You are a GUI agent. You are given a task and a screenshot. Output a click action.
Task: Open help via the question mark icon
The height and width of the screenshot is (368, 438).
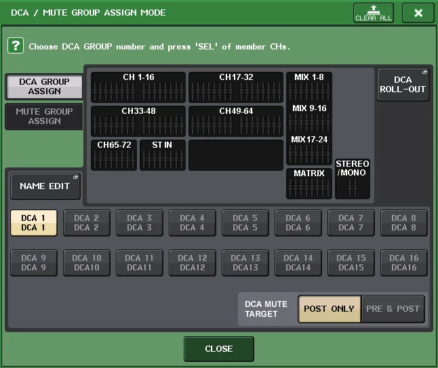[16, 45]
